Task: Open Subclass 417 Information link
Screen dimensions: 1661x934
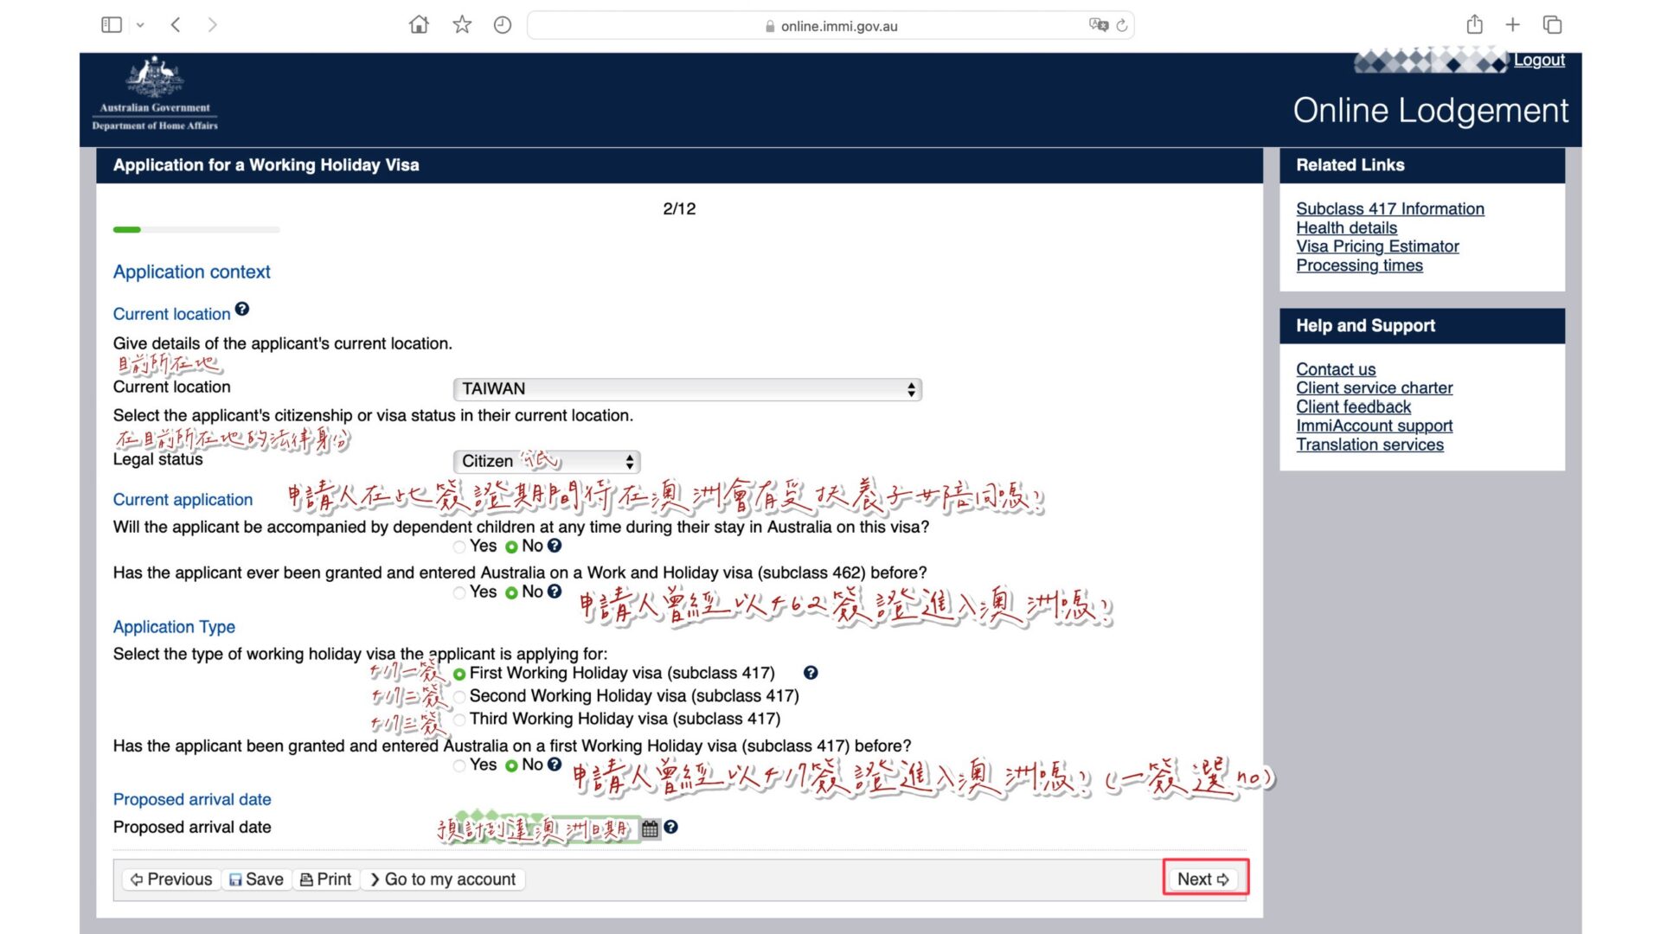Action: [x=1389, y=208]
